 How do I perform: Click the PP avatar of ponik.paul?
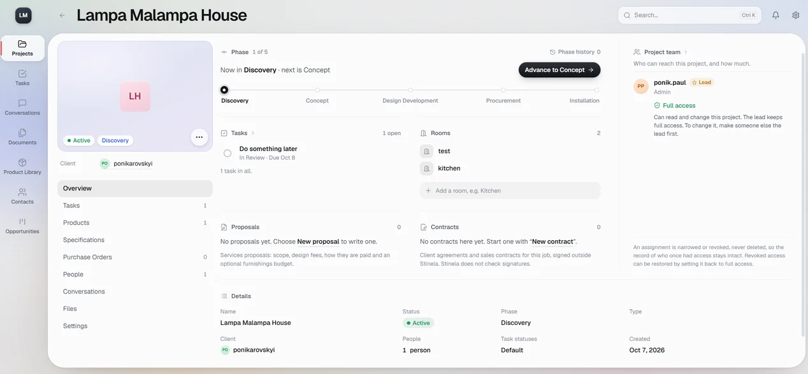(641, 86)
